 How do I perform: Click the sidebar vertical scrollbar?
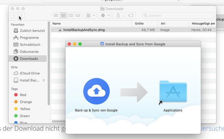pos(49,63)
